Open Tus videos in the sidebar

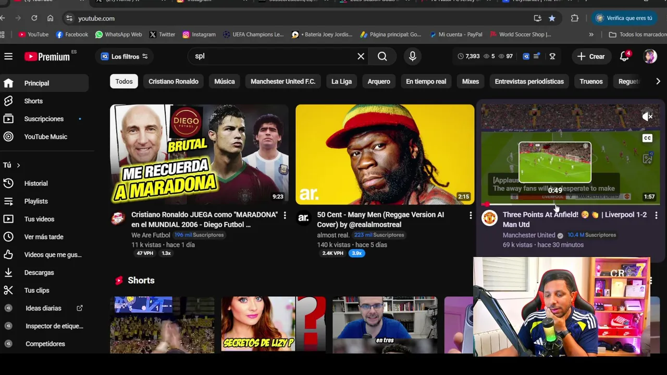pos(44,219)
